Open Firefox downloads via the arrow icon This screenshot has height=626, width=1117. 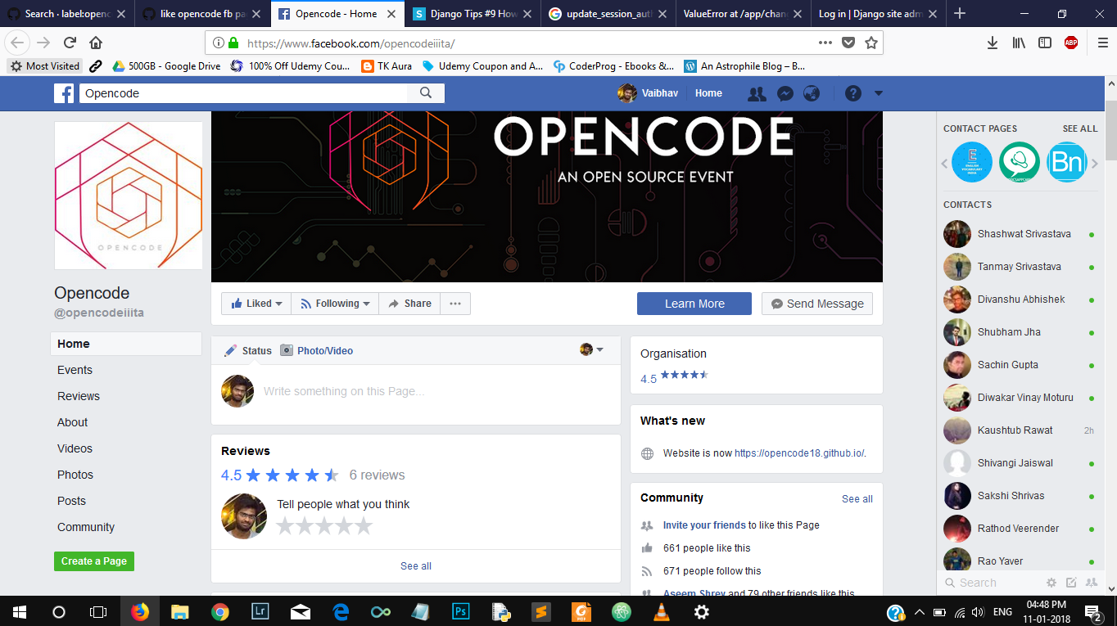(x=992, y=41)
